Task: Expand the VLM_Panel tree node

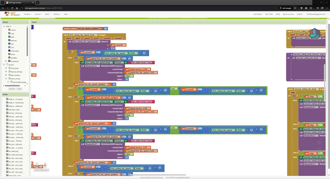Action: [6, 68]
